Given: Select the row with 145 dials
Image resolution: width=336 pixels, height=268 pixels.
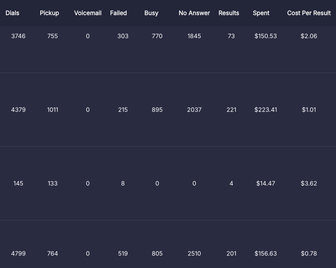Looking at the screenshot, I should [x=18, y=183].
